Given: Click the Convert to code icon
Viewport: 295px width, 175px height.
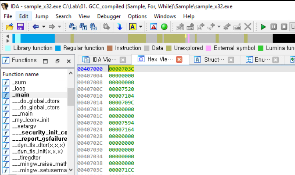Looking at the screenshot, I should tap(180, 27).
